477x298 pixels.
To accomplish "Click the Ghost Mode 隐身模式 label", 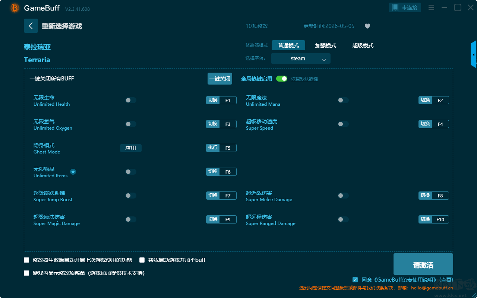I will click(44, 145).
